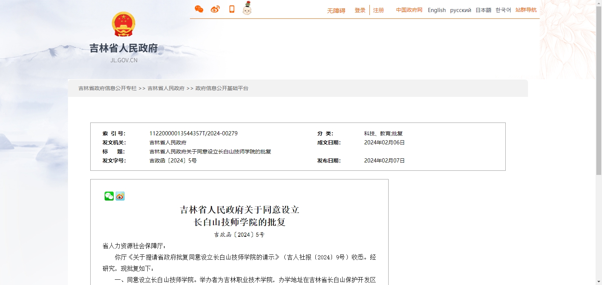Open 站群导航 site group navigation
The width and height of the screenshot is (602, 285).
[526, 10]
